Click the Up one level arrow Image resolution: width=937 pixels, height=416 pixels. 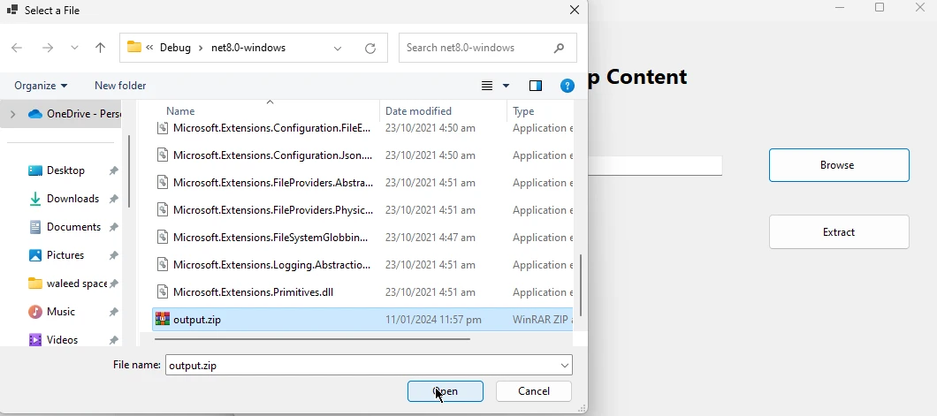click(x=100, y=48)
